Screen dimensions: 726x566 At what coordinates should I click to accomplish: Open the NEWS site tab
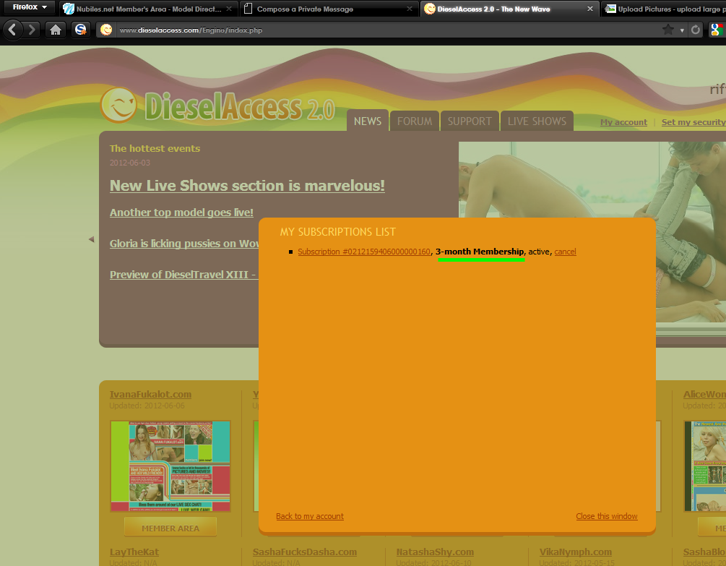[368, 121]
